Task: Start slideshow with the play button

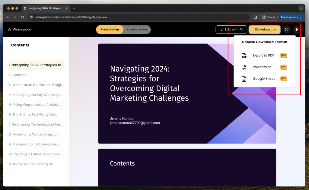Action: 297,30
